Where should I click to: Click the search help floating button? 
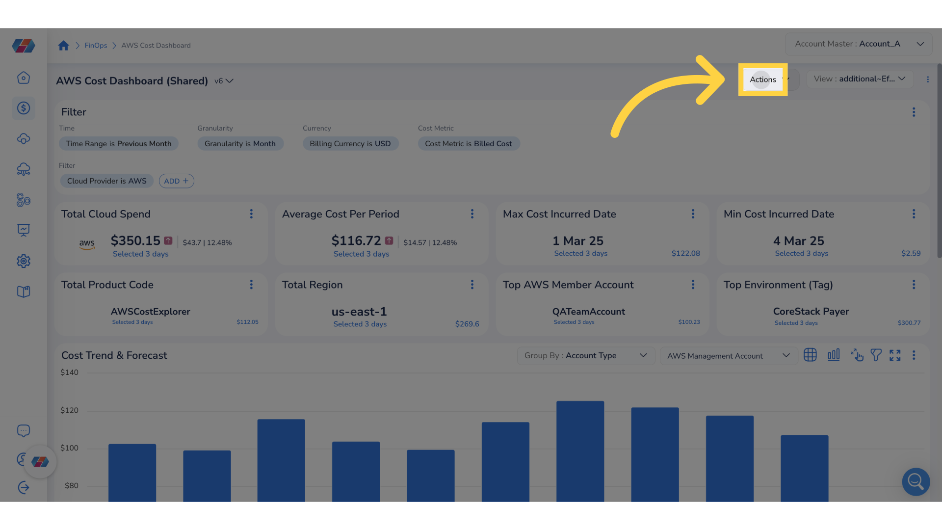click(916, 481)
